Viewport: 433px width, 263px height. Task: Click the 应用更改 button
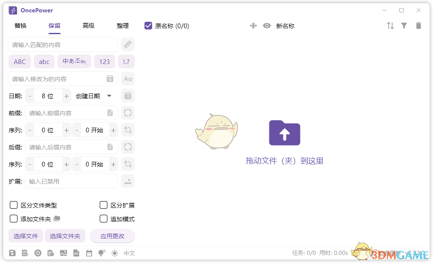(x=112, y=236)
